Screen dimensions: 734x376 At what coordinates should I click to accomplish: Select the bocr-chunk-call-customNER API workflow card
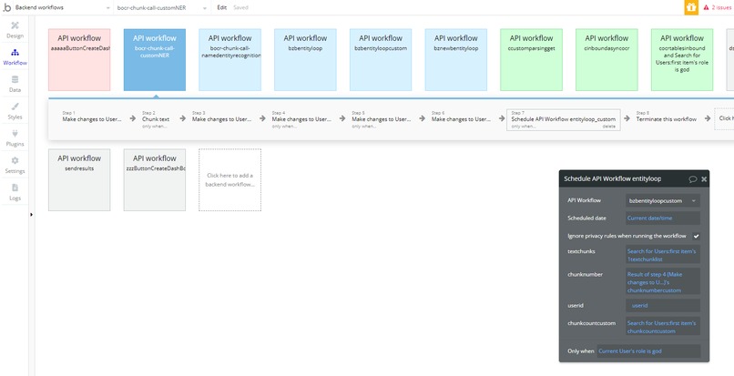point(155,60)
